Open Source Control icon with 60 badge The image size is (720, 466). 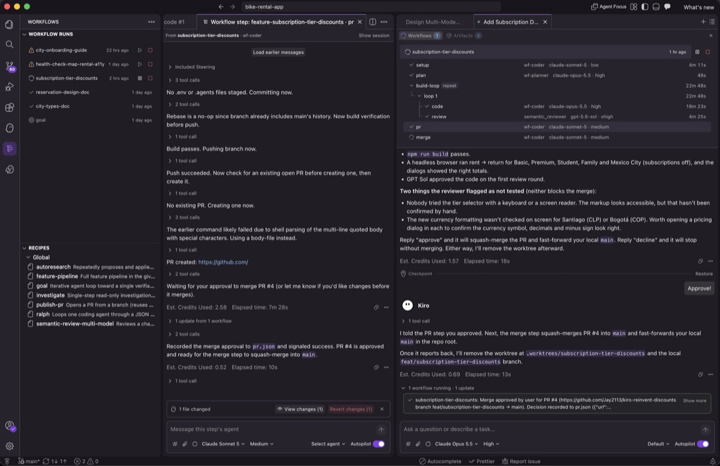pos(10,66)
